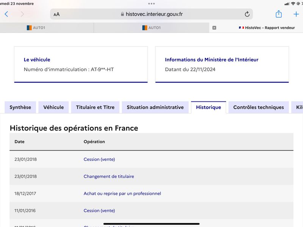Tap the date in the status bar
Viewport: 303px width, 227px height.
[17, 3]
